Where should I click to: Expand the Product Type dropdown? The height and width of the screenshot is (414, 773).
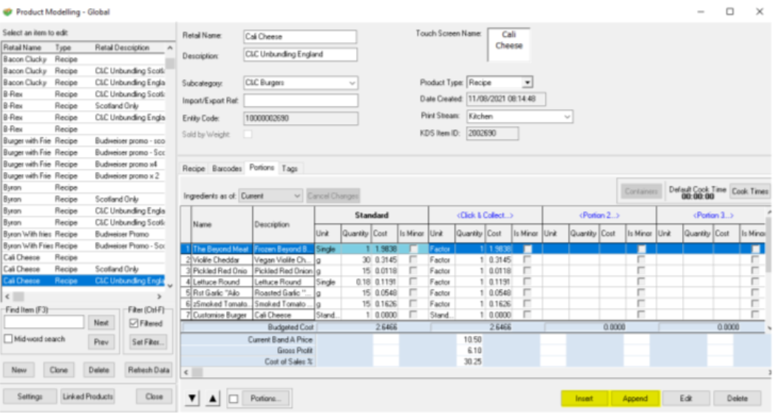[x=527, y=83]
